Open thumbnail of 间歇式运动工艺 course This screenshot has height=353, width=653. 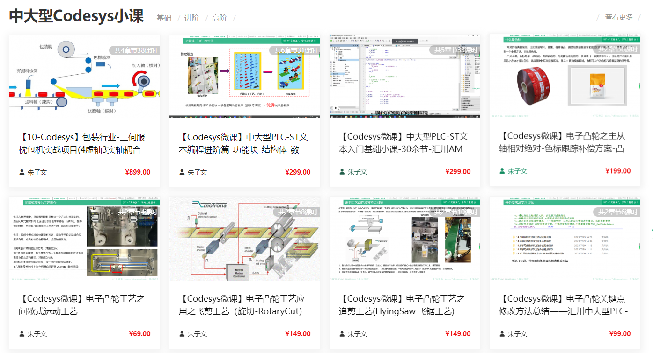(85, 238)
